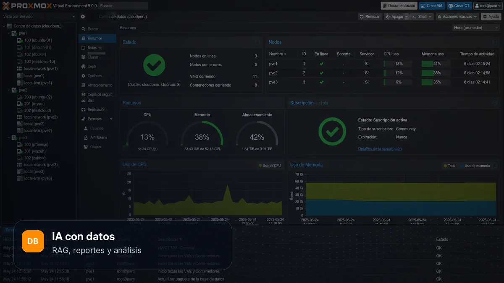The width and height of the screenshot is (504, 283).
Task: Click the Tiempo de actividad column header
Action: pyautogui.click(x=477, y=54)
